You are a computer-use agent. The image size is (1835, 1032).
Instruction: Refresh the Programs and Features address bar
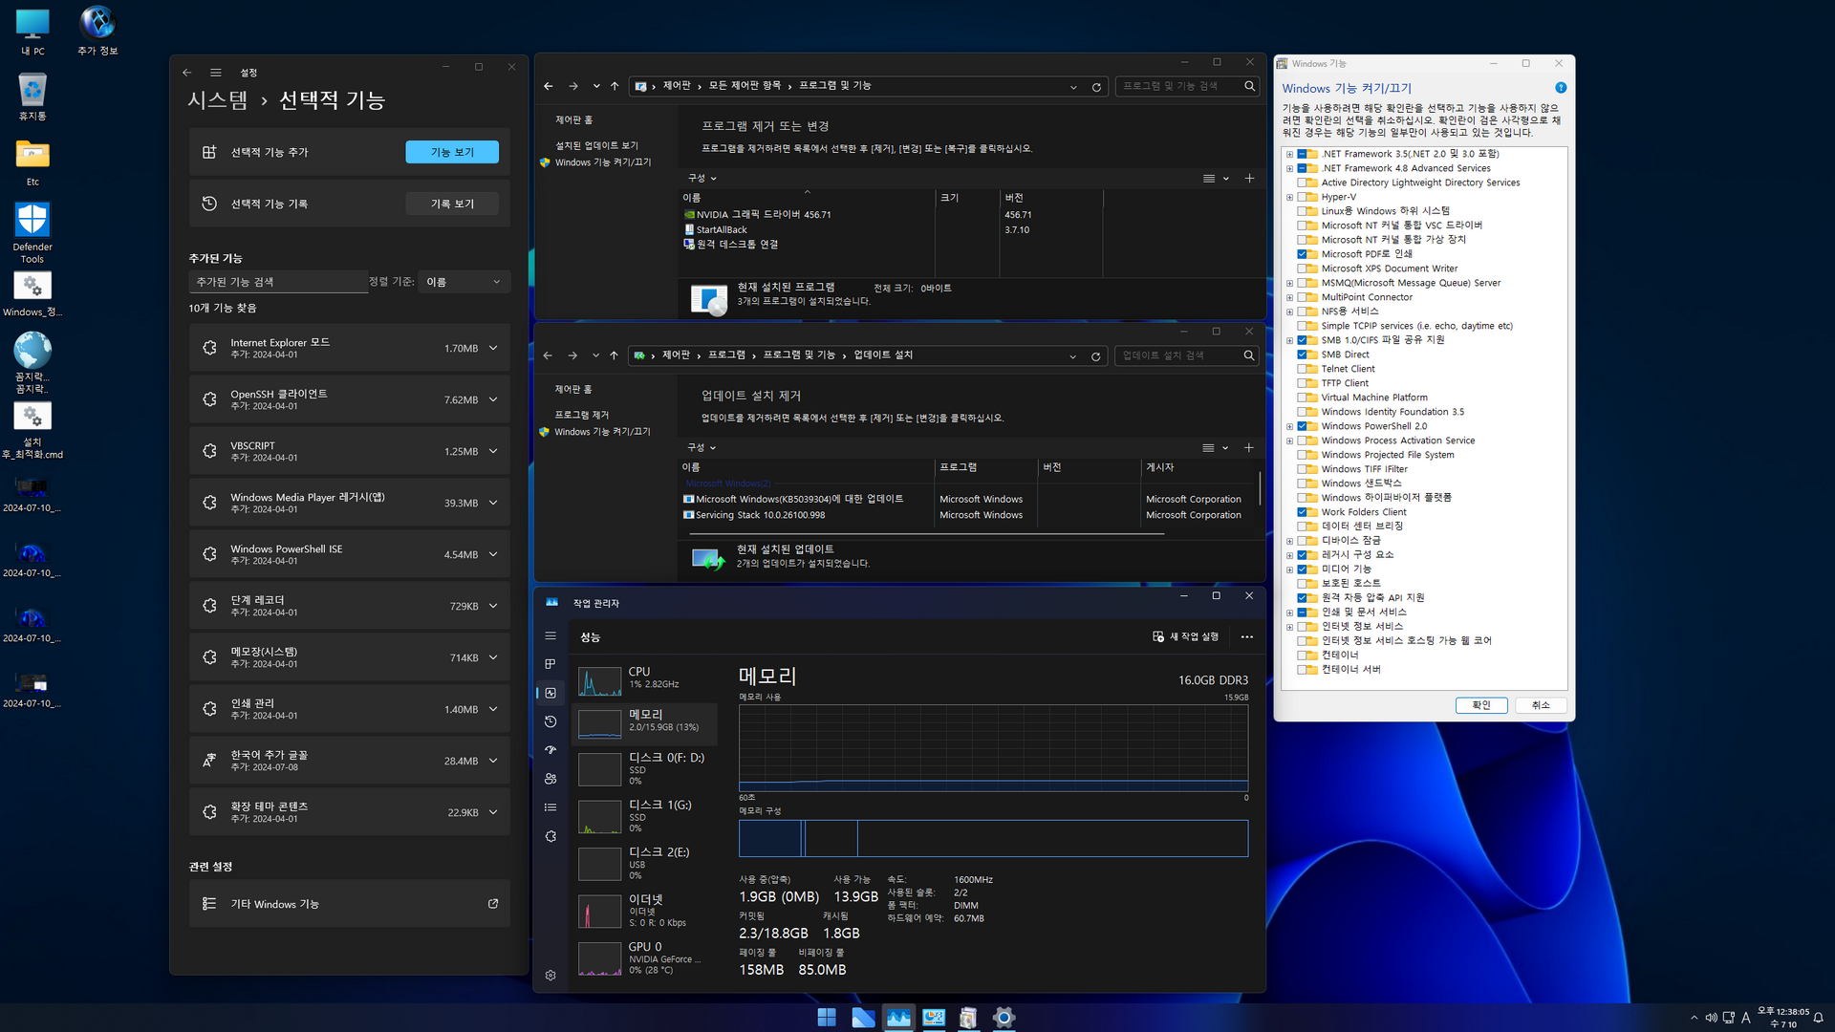(1096, 86)
